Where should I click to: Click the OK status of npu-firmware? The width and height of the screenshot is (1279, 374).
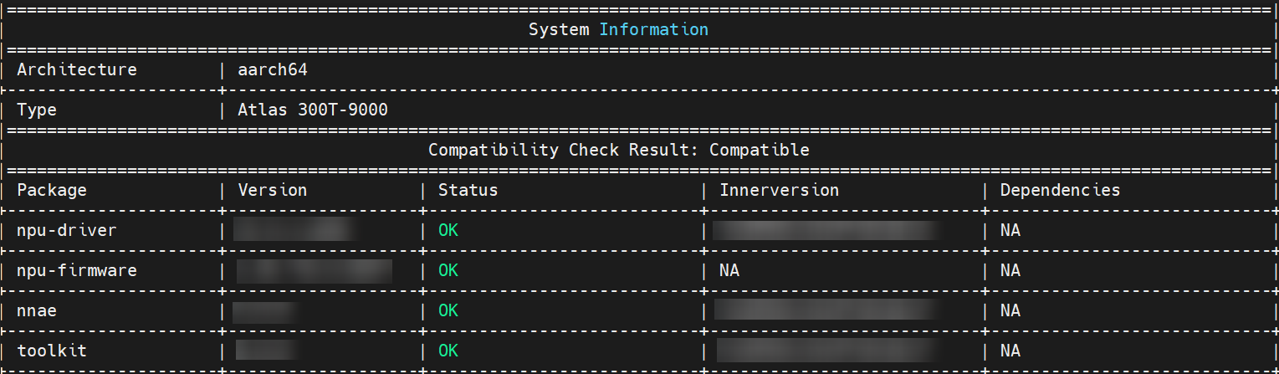(448, 270)
